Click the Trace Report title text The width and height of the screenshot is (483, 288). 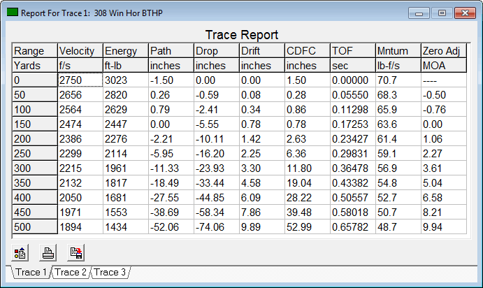click(242, 35)
